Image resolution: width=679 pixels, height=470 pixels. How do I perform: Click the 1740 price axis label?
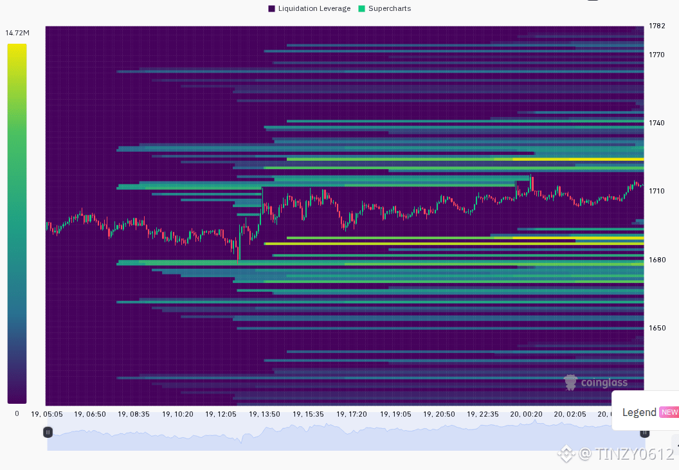pyautogui.click(x=656, y=123)
